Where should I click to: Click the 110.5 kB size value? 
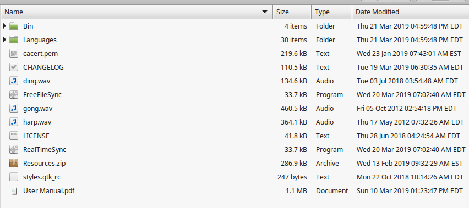294,68
